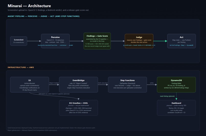Click the "WriteFindings (Map) → DynamoDB" label
The height and width of the screenshot is (136, 206).
[x=181, y=45]
